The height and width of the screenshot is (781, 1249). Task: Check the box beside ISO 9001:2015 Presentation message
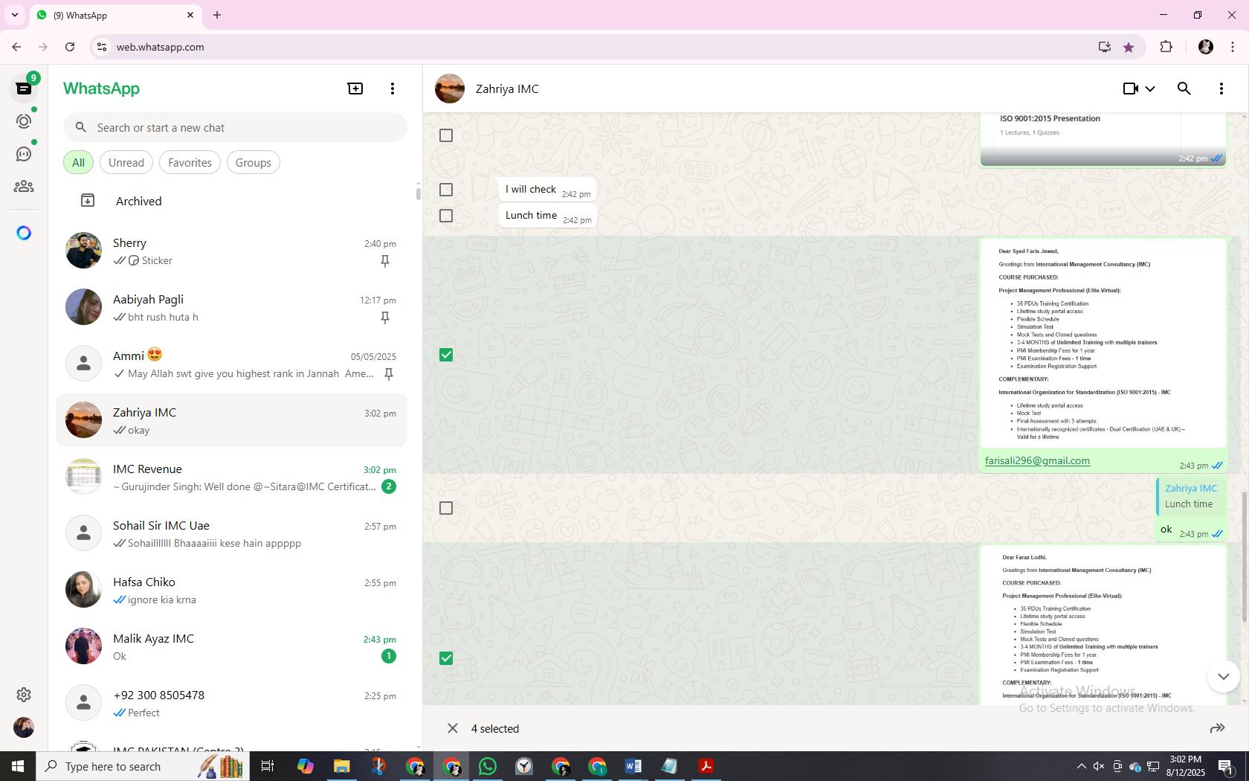tap(446, 135)
